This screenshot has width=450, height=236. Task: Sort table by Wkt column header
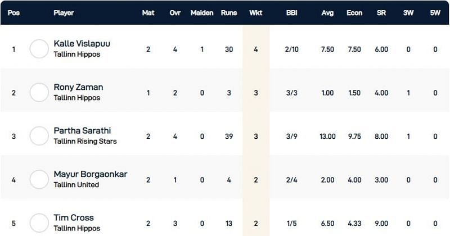tap(255, 12)
